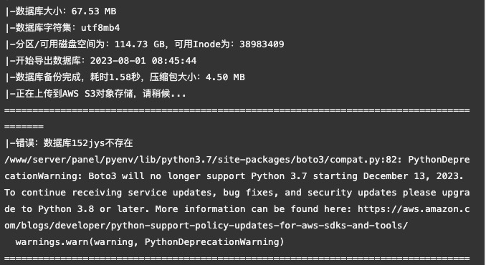Click the upper full-width equals-sign separator line

point(237,110)
